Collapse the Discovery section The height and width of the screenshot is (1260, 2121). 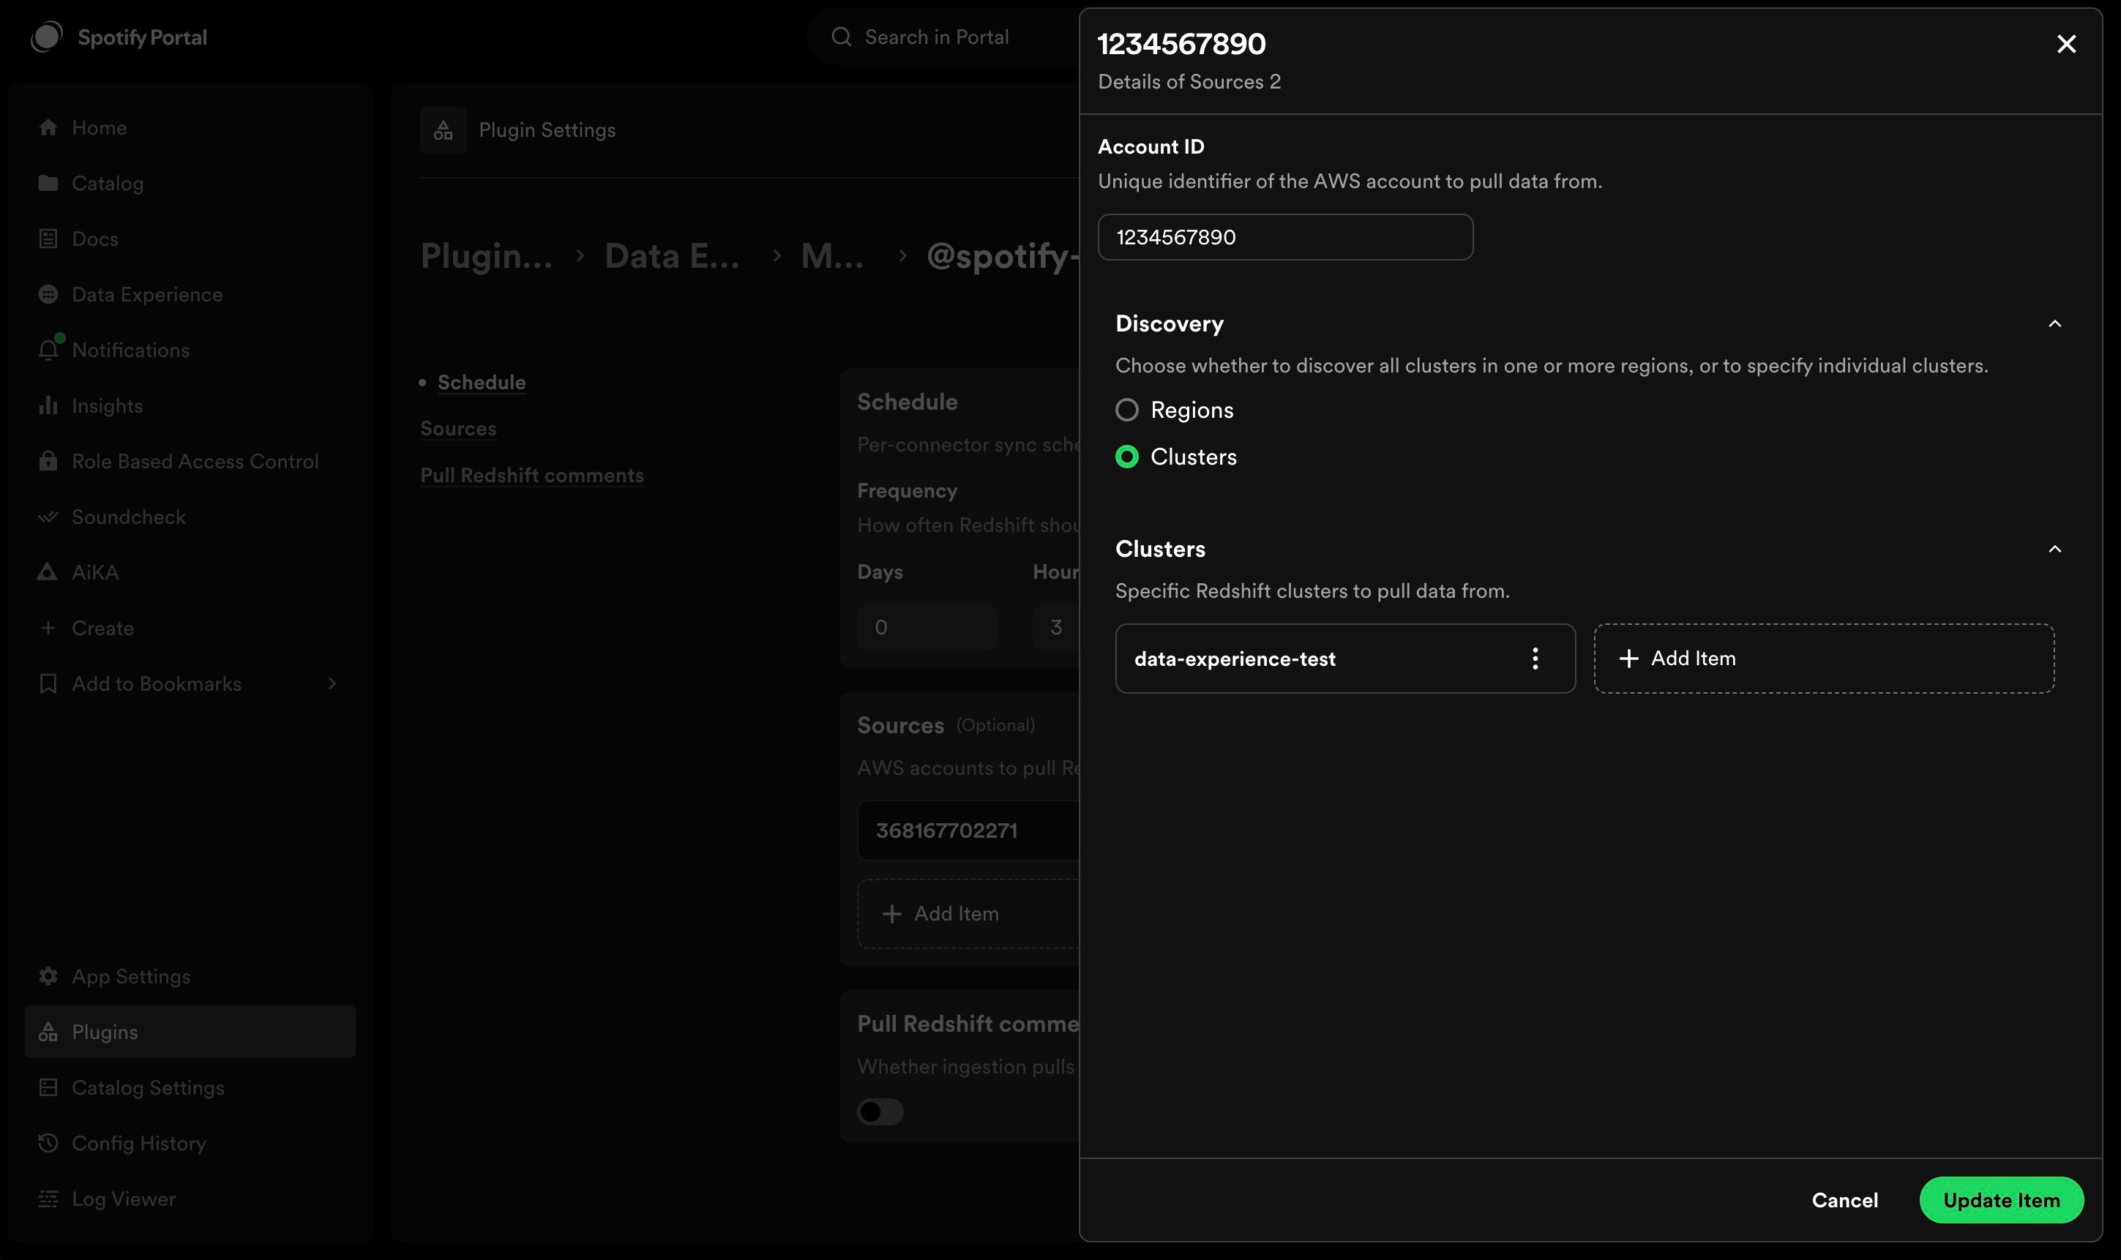tap(2055, 323)
